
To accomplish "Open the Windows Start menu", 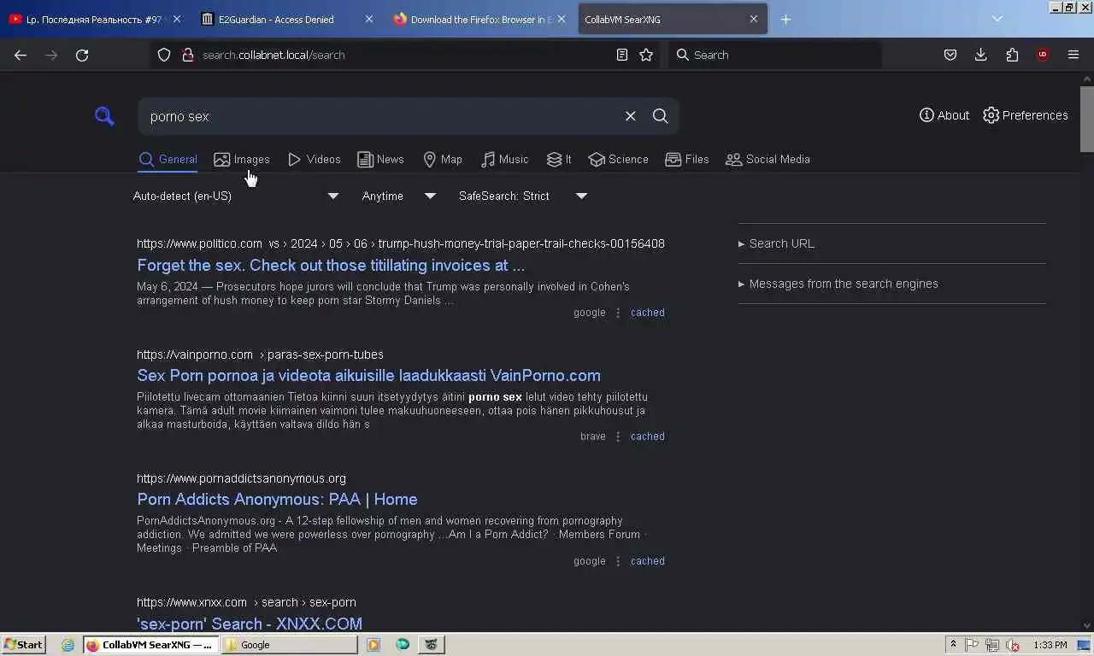I will [x=23, y=645].
